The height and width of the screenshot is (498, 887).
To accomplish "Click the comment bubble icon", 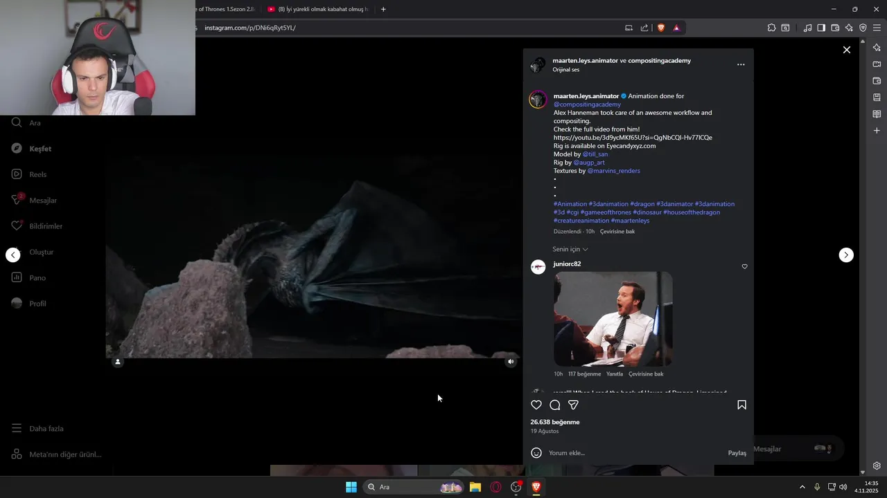I will tap(555, 405).
